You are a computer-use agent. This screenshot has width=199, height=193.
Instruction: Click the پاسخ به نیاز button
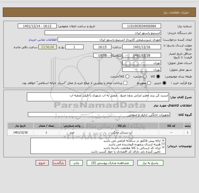(150, 163)
